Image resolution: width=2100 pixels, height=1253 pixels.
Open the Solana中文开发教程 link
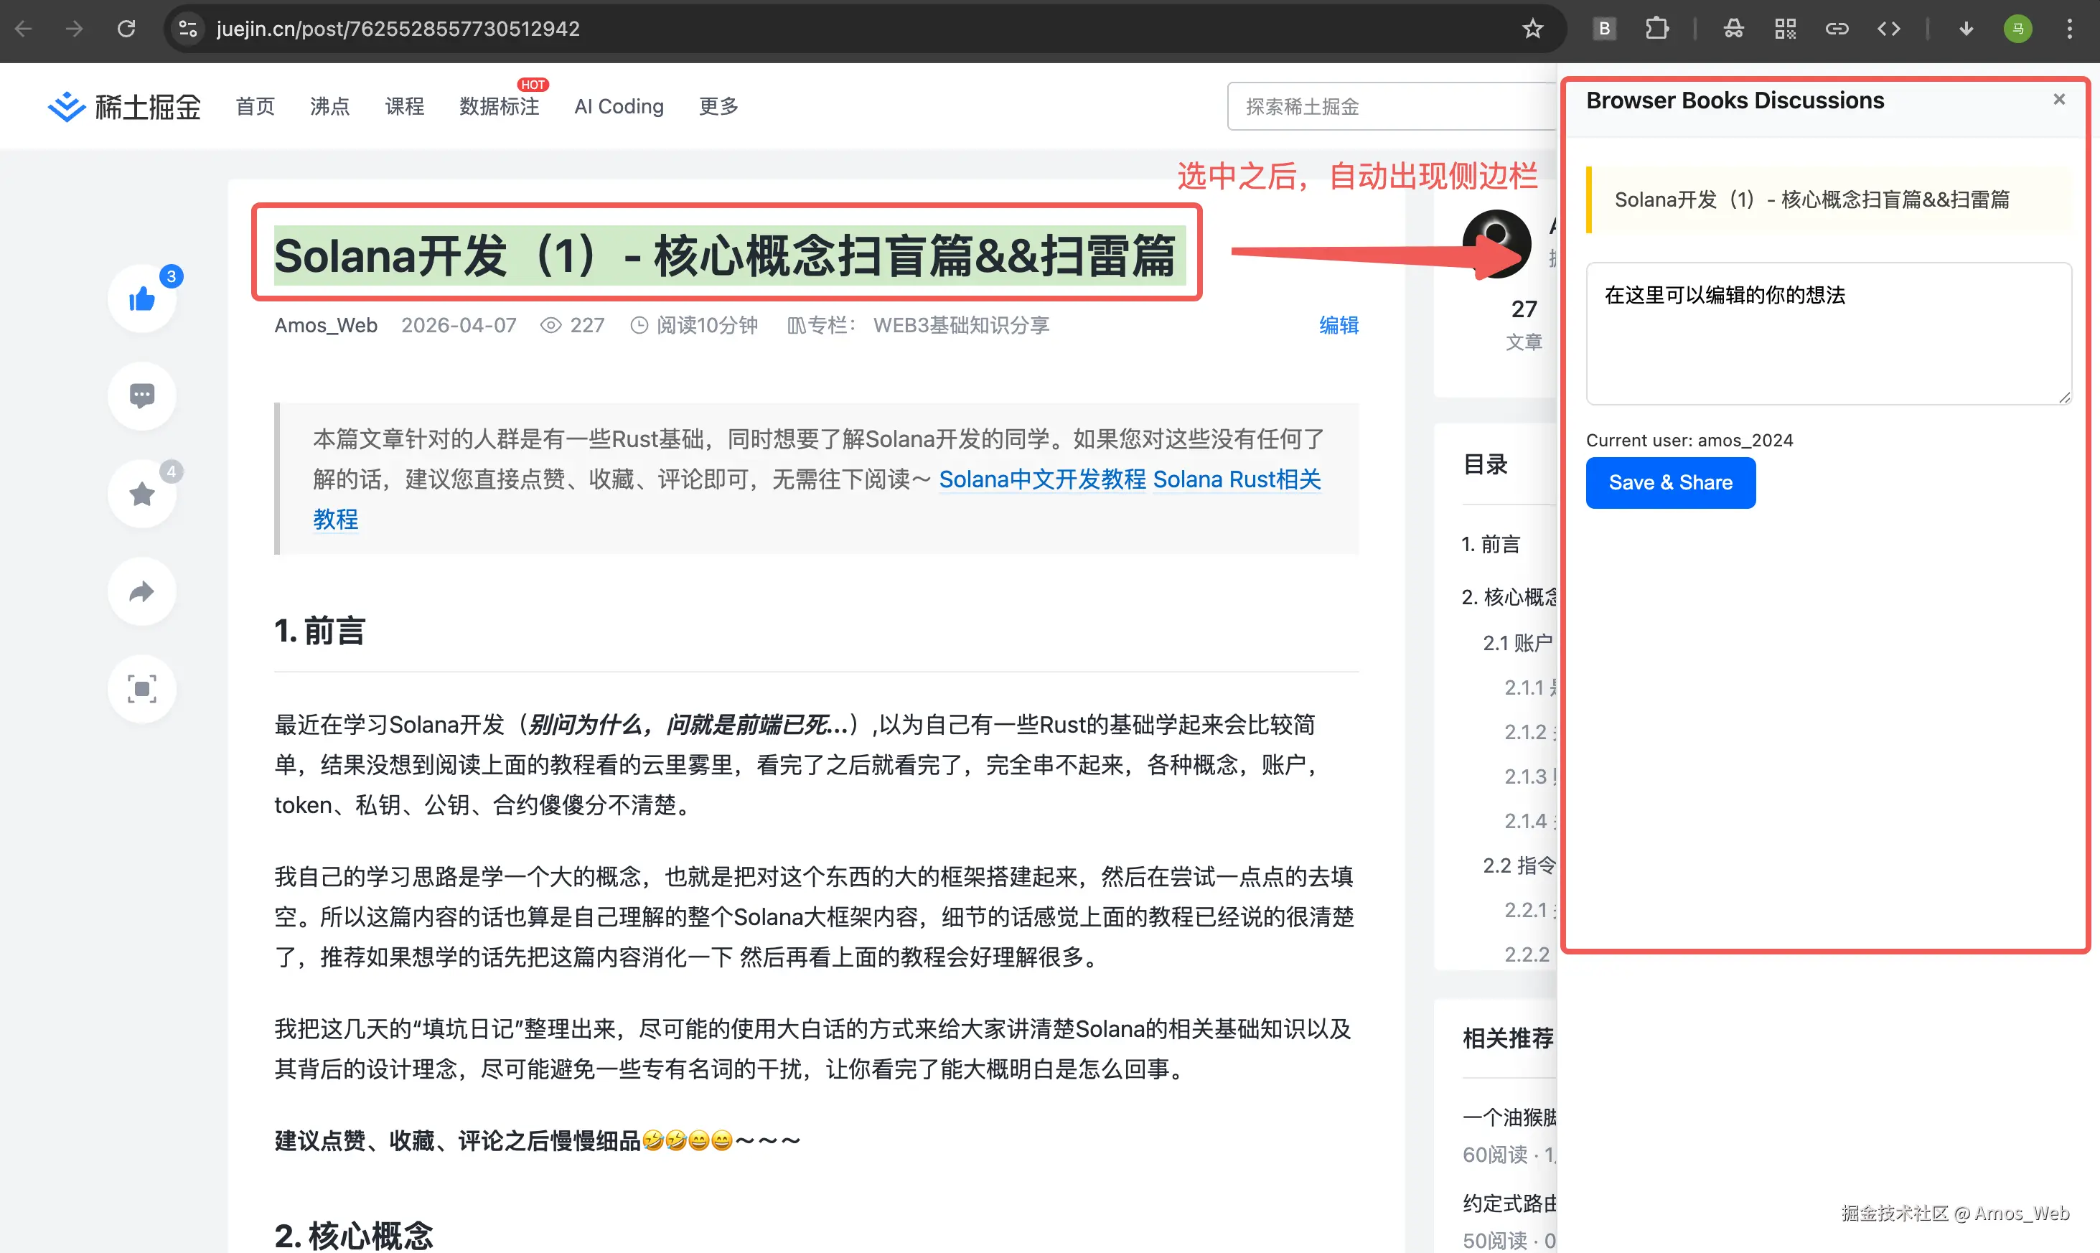coord(1042,479)
